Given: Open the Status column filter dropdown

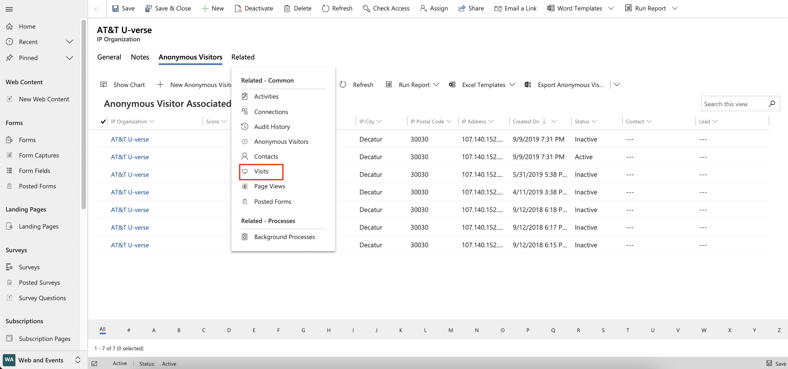Looking at the screenshot, I should pyautogui.click(x=594, y=121).
